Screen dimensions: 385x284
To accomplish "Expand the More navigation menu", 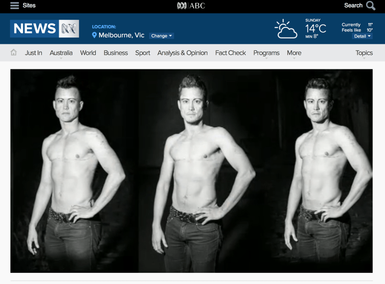I will pyautogui.click(x=294, y=53).
